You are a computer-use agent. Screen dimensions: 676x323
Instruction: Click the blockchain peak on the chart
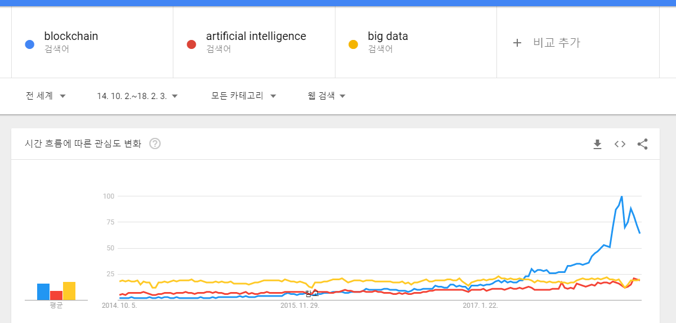[x=621, y=197]
